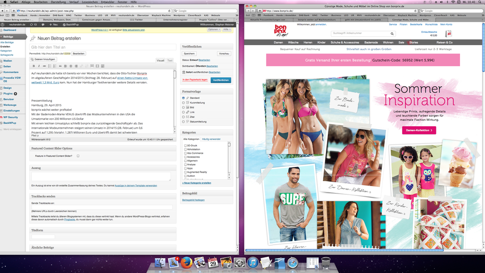The image size is (485, 273).
Task: Switch to the Häufig verwendet categories tab
Action: pos(211,139)
